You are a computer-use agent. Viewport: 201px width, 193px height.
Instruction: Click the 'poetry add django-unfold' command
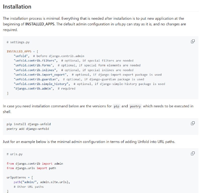[x=28, y=129]
